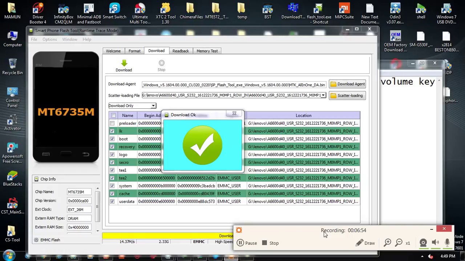Click the recorder zoom in icon

(x=388, y=243)
